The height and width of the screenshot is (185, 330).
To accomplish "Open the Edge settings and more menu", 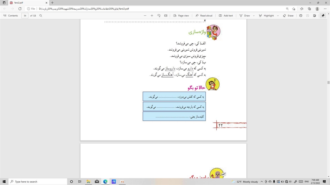I will pyautogui.click(x=325, y=9).
